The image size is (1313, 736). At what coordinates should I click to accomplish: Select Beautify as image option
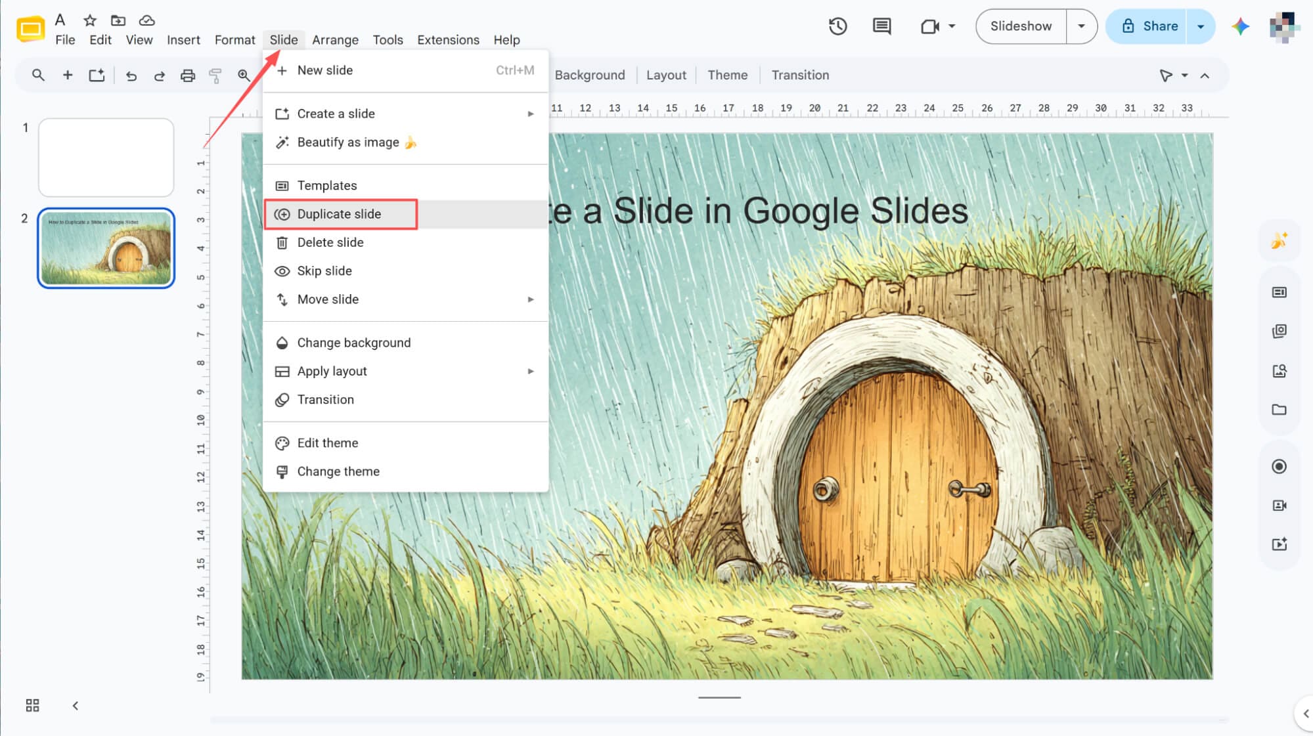coord(405,142)
